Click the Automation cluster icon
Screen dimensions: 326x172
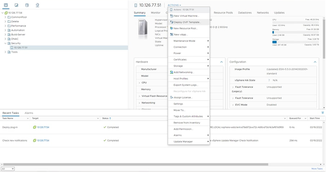point(9,31)
